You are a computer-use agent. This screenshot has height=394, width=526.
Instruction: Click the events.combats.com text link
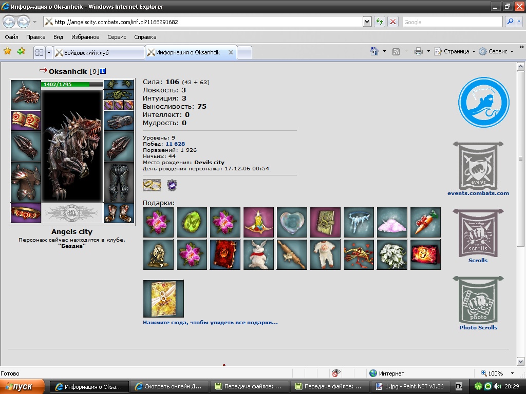click(x=478, y=193)
